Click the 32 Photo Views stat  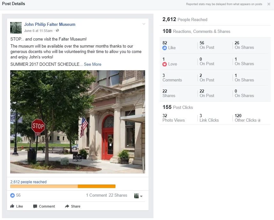point(174,118)
